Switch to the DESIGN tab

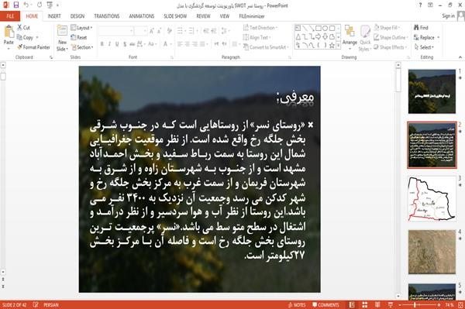tap(77, 16)
